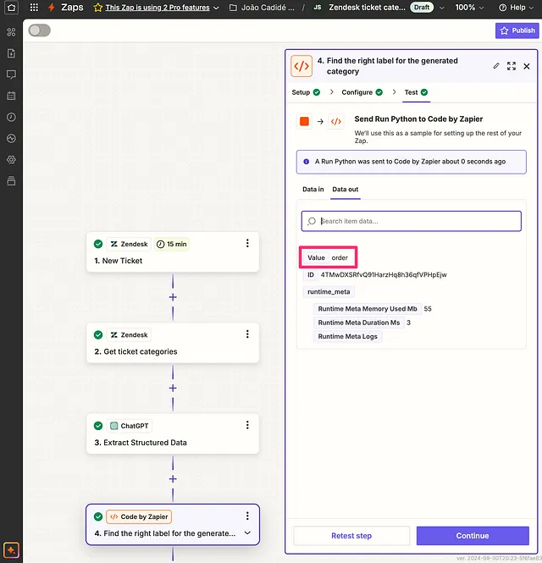Screen dimensions: 542x563
Task: Open the advanced settings gear icon
Action: (x=11, y=160)
